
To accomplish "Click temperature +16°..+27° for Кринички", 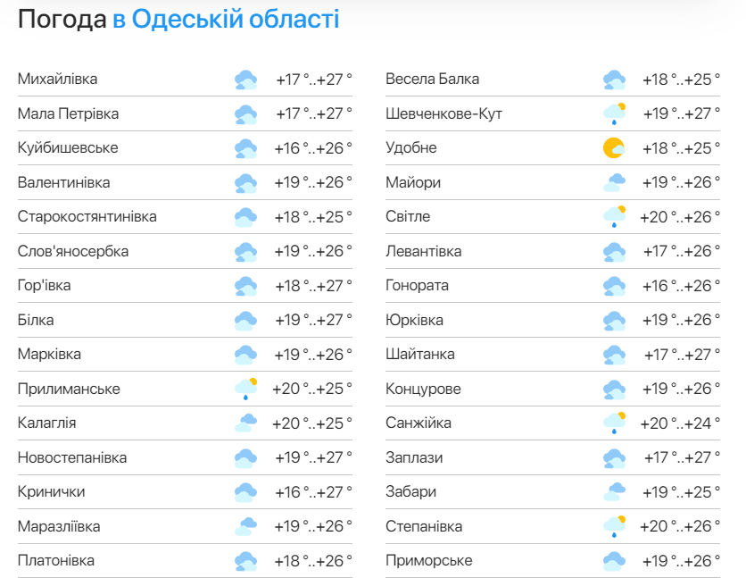I will click(x=313, y=492).
